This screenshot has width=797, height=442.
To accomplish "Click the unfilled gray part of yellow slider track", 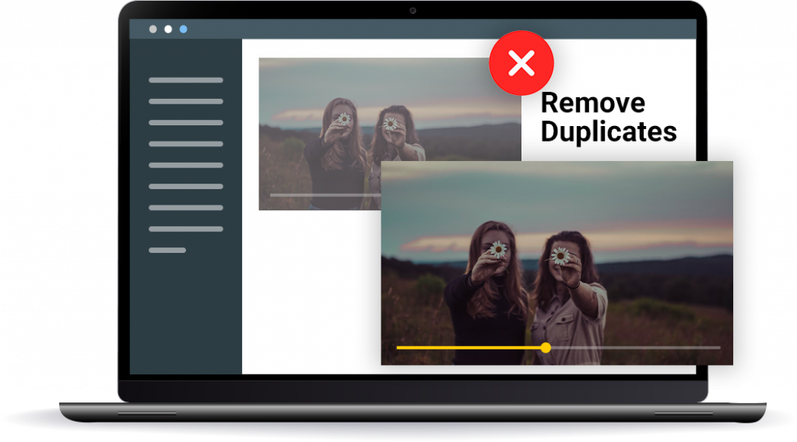I will 635,348.
